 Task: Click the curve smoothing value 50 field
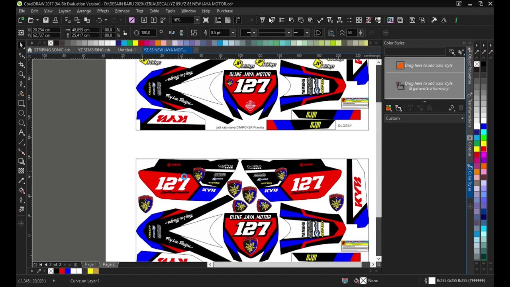coord(351,33)
